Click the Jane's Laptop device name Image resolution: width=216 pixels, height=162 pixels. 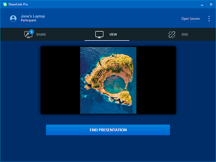click(x=33, y=16)
